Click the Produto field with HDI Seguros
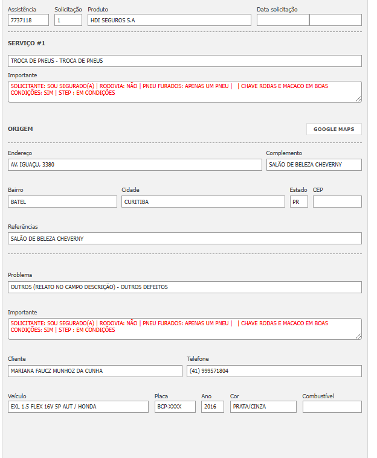Viewport: 377px width, 458px height. point(169,20)
